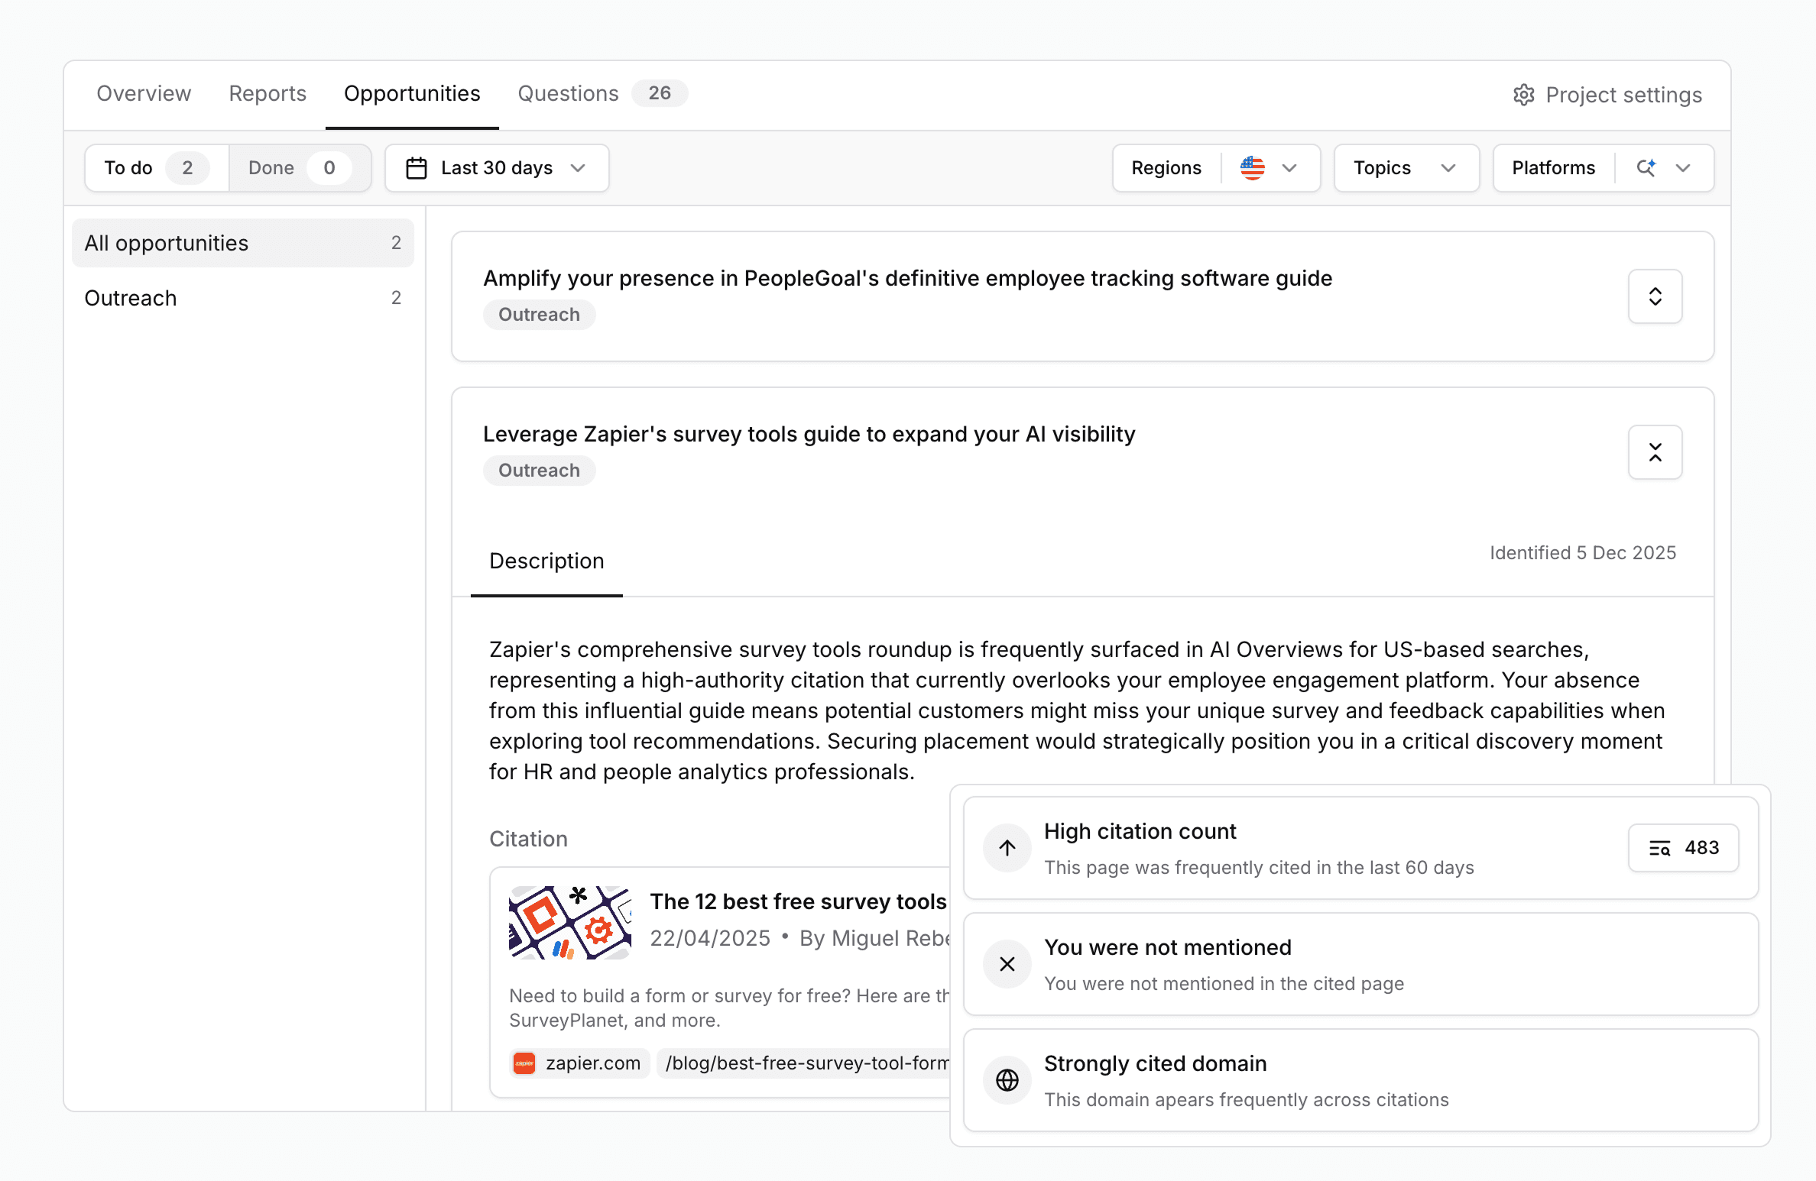Open the Reports tab

coord(267,93)
